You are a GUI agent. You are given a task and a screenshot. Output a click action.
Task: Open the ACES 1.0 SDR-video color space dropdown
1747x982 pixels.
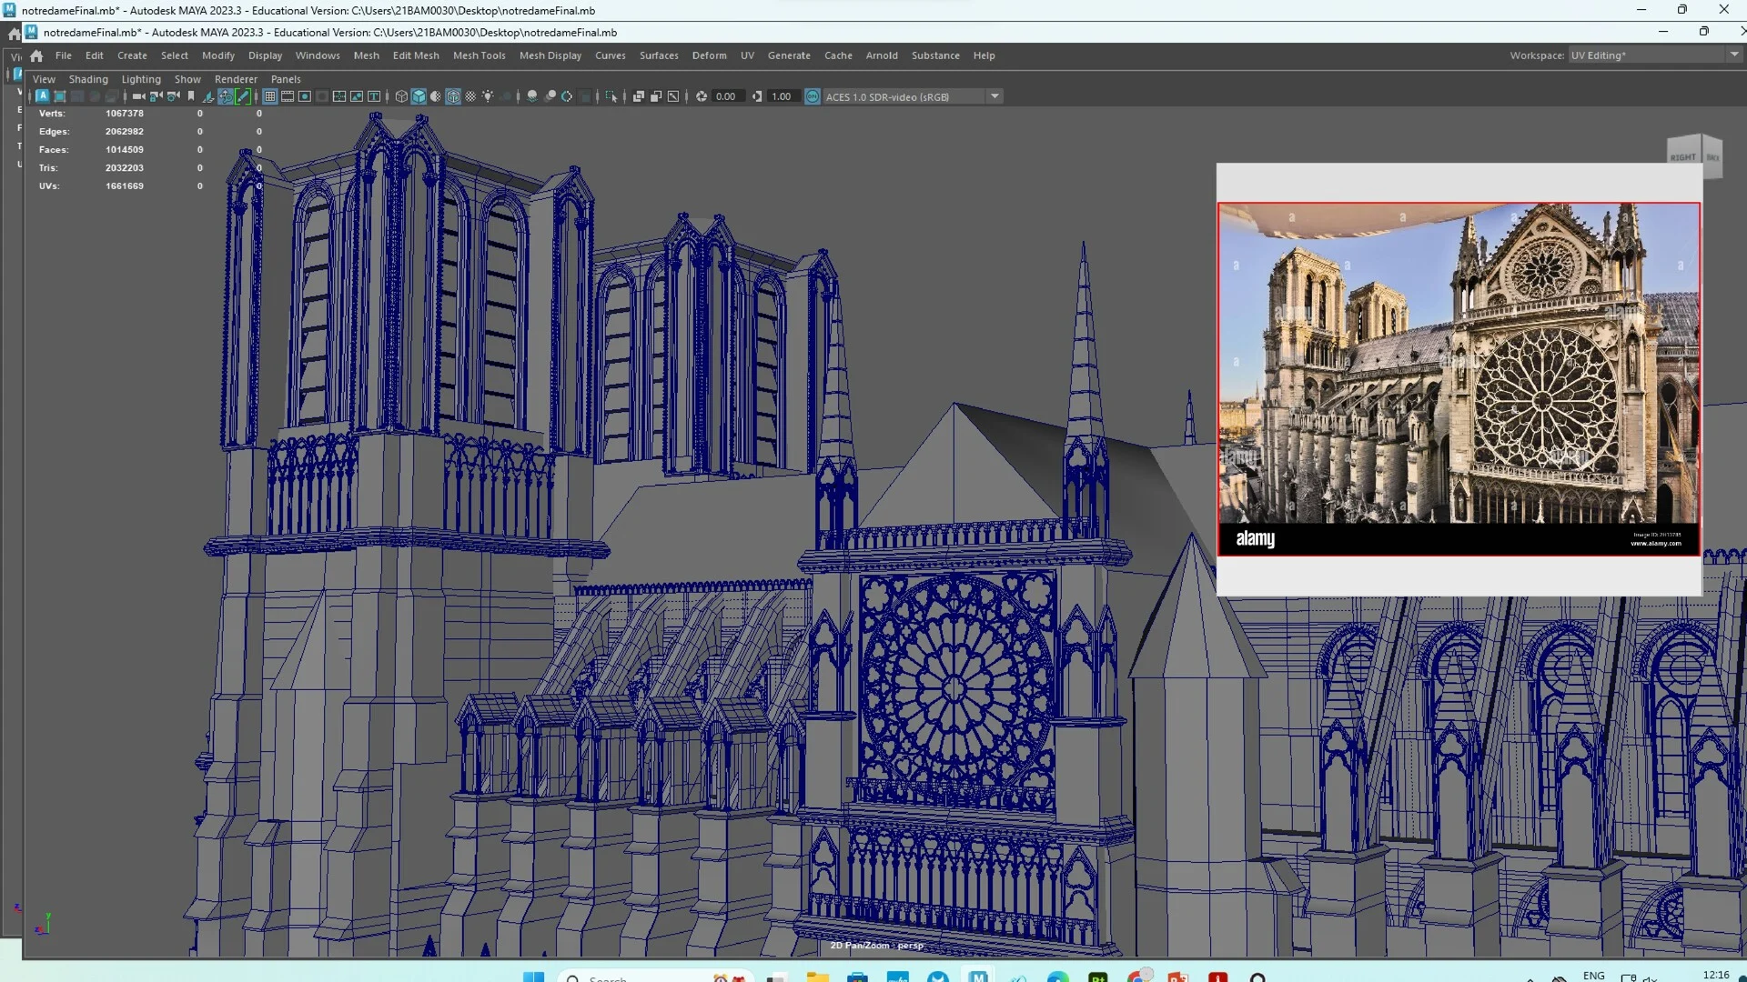point(995,96)
